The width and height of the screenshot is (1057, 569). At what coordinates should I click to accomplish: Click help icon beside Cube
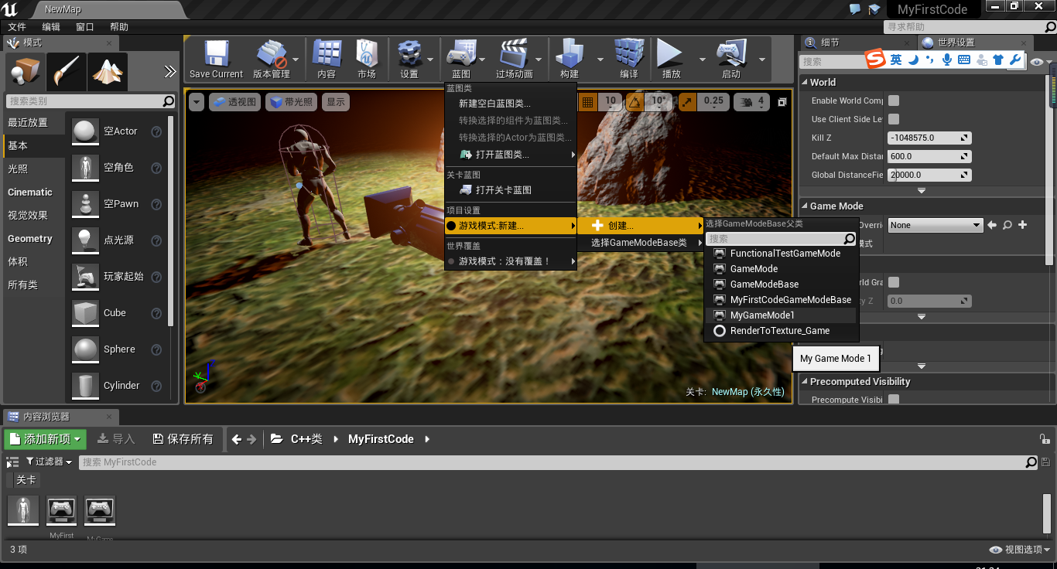pyautogui.click(x=156, y=313)
